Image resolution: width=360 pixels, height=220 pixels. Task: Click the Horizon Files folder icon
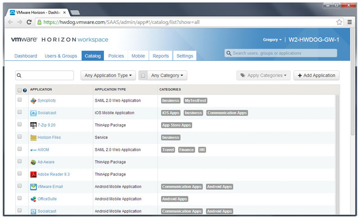click(33, 138)
